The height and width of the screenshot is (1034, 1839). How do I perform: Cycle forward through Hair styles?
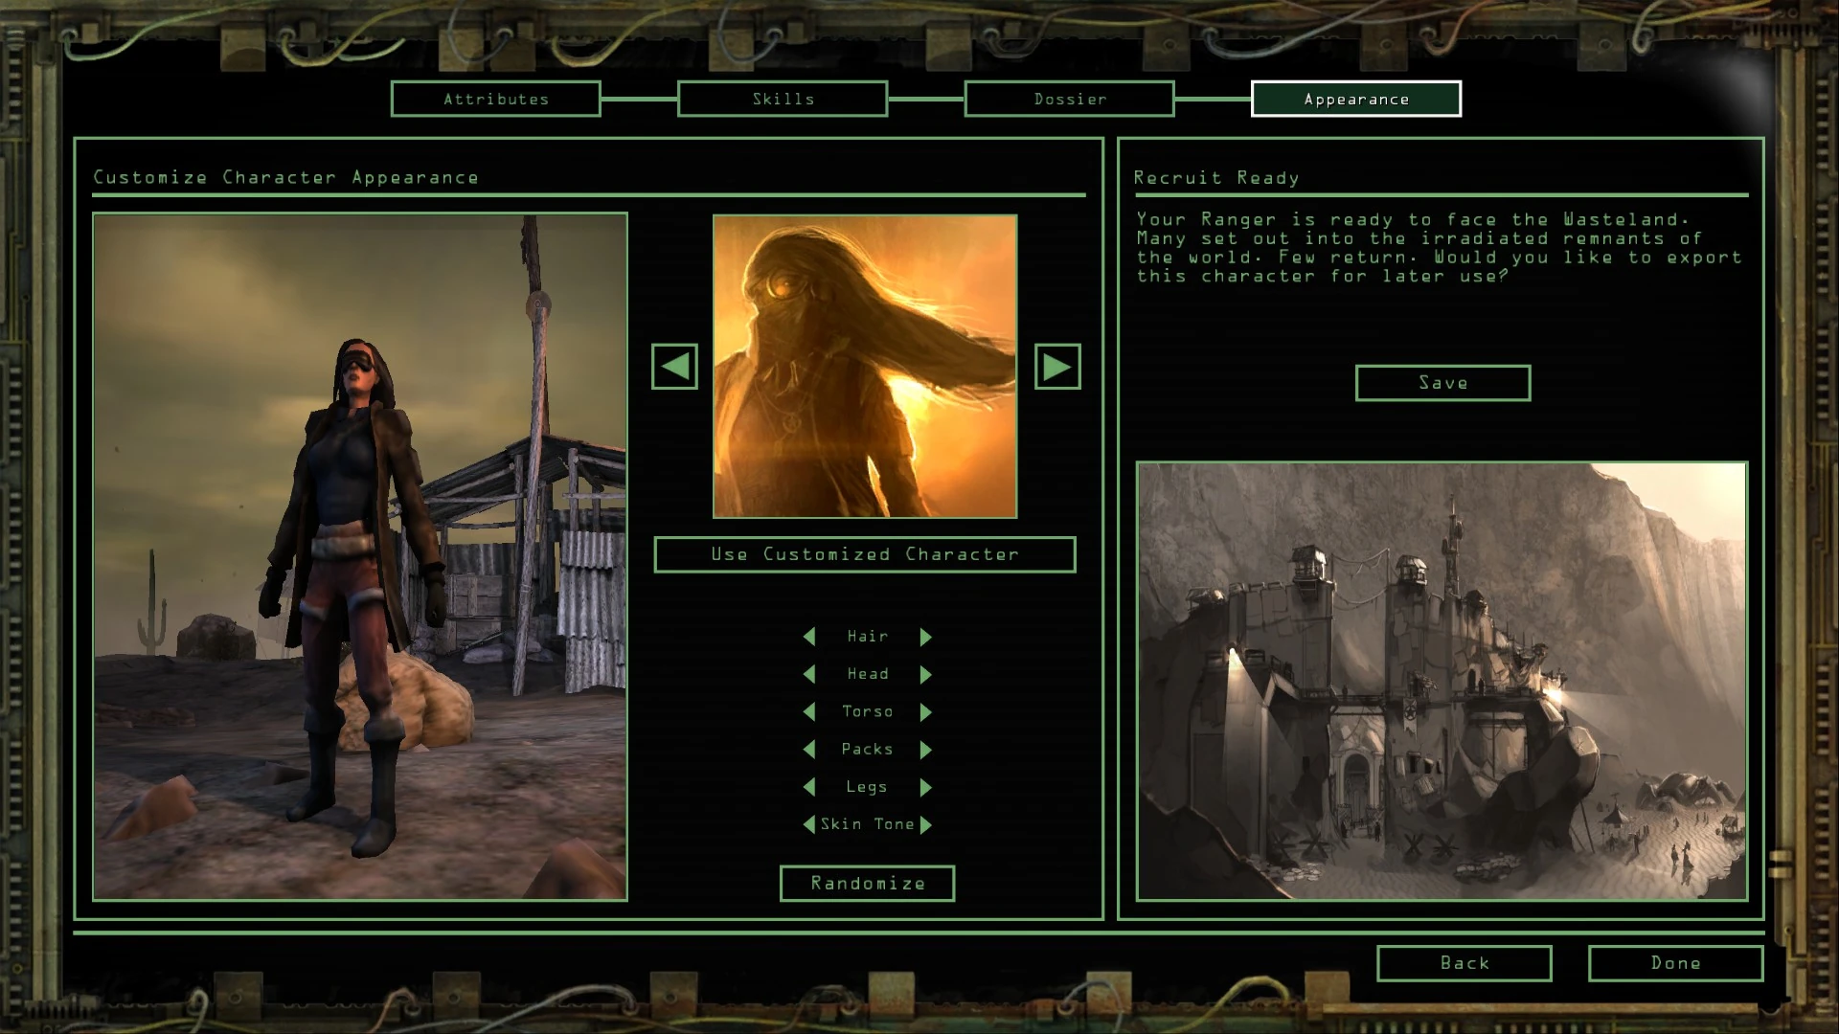coord(925,636)
